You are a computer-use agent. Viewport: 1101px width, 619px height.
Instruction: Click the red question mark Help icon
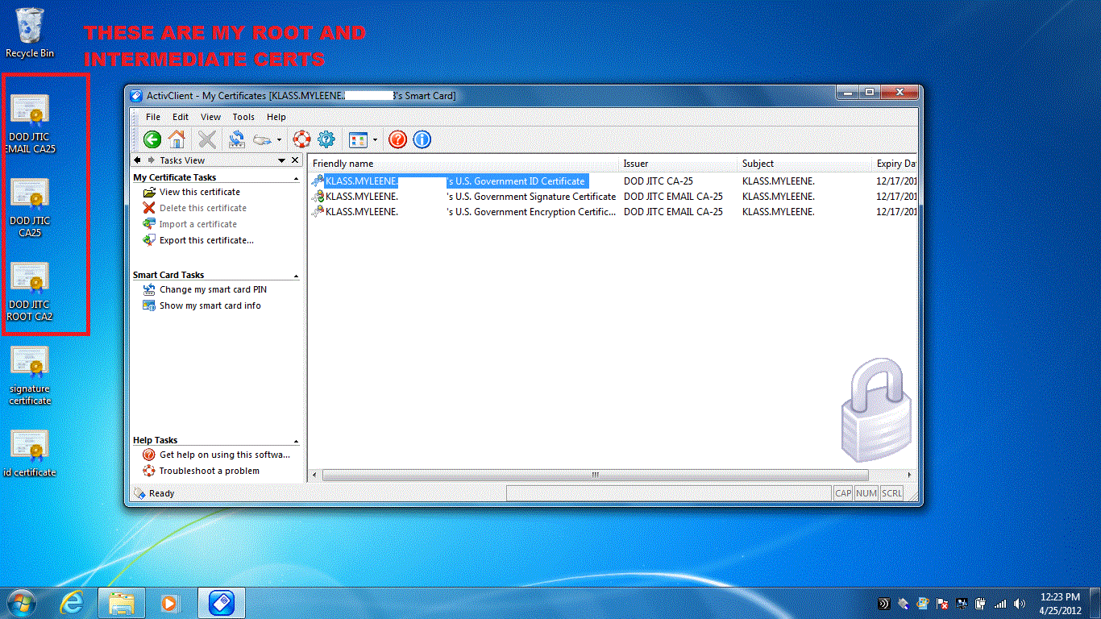397,139
